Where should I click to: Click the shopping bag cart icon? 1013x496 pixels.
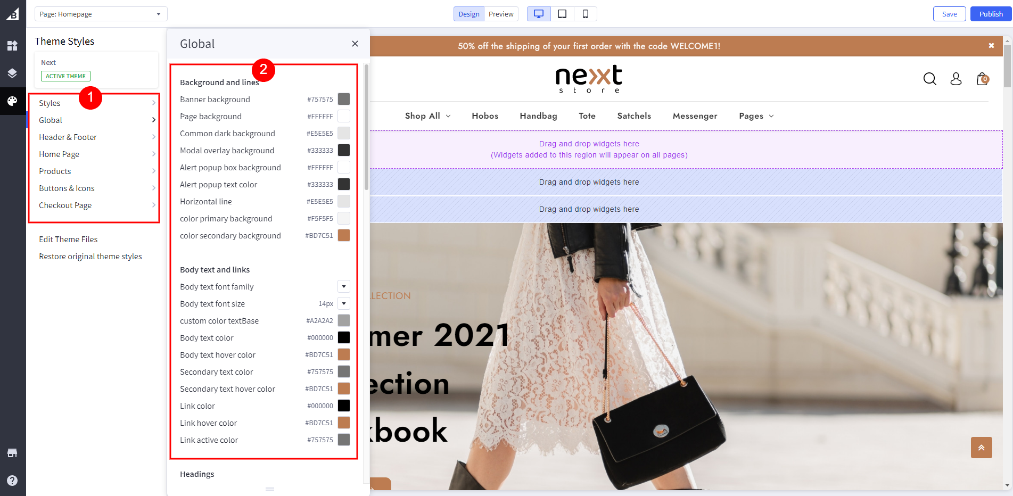click(982, 79)
